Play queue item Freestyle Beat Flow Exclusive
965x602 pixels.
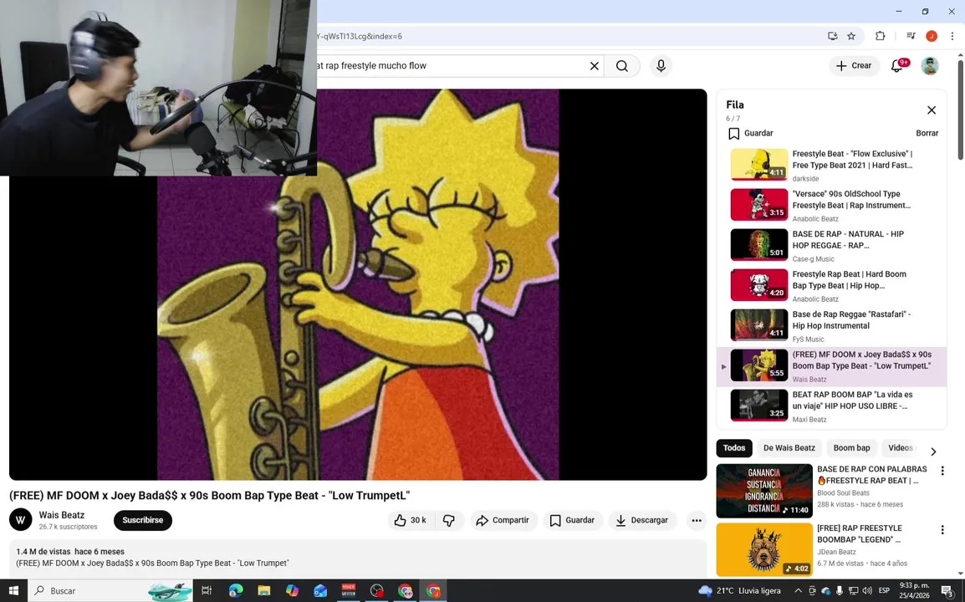[831, 165]
